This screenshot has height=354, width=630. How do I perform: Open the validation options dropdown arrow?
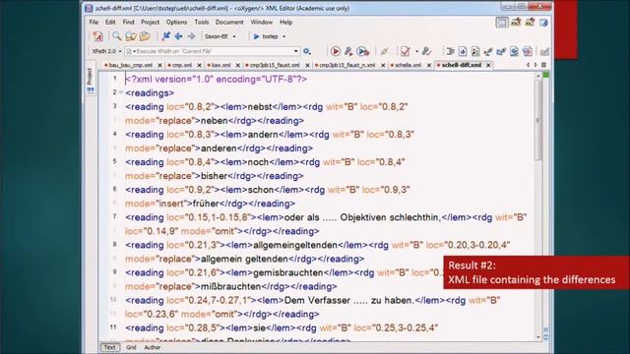(416, 51)
